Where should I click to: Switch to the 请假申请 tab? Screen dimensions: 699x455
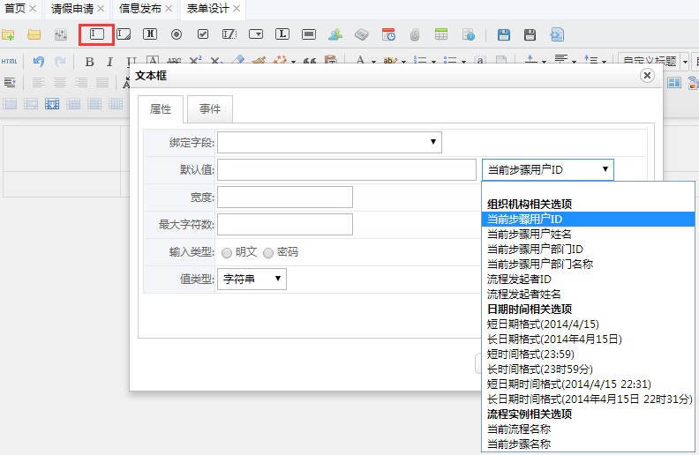pyautogui.click(x=72, y=9)
